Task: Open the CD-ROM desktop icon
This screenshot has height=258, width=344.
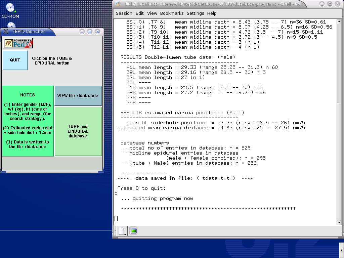Action: (x=10, y=8)
